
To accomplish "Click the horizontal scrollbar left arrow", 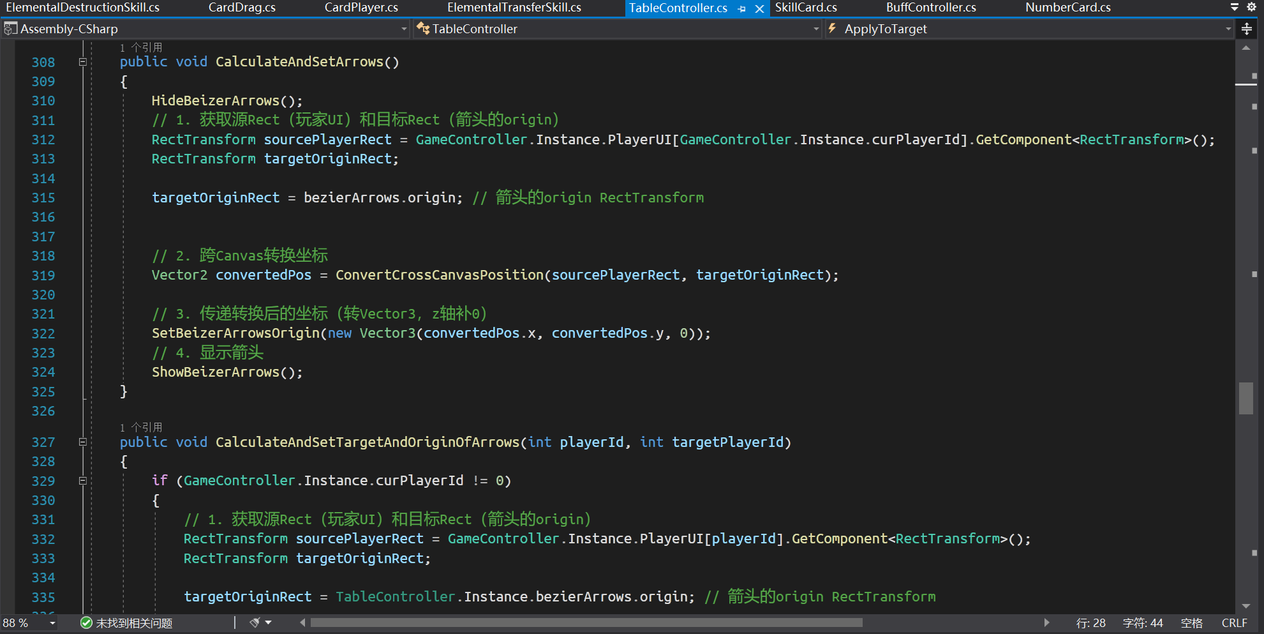I will click(302, 623).
